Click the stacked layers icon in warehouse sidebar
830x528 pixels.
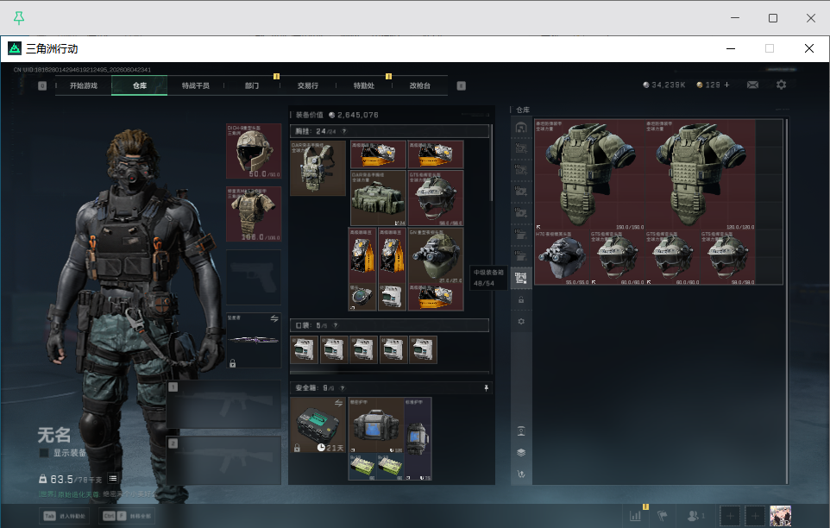[521, 452]
